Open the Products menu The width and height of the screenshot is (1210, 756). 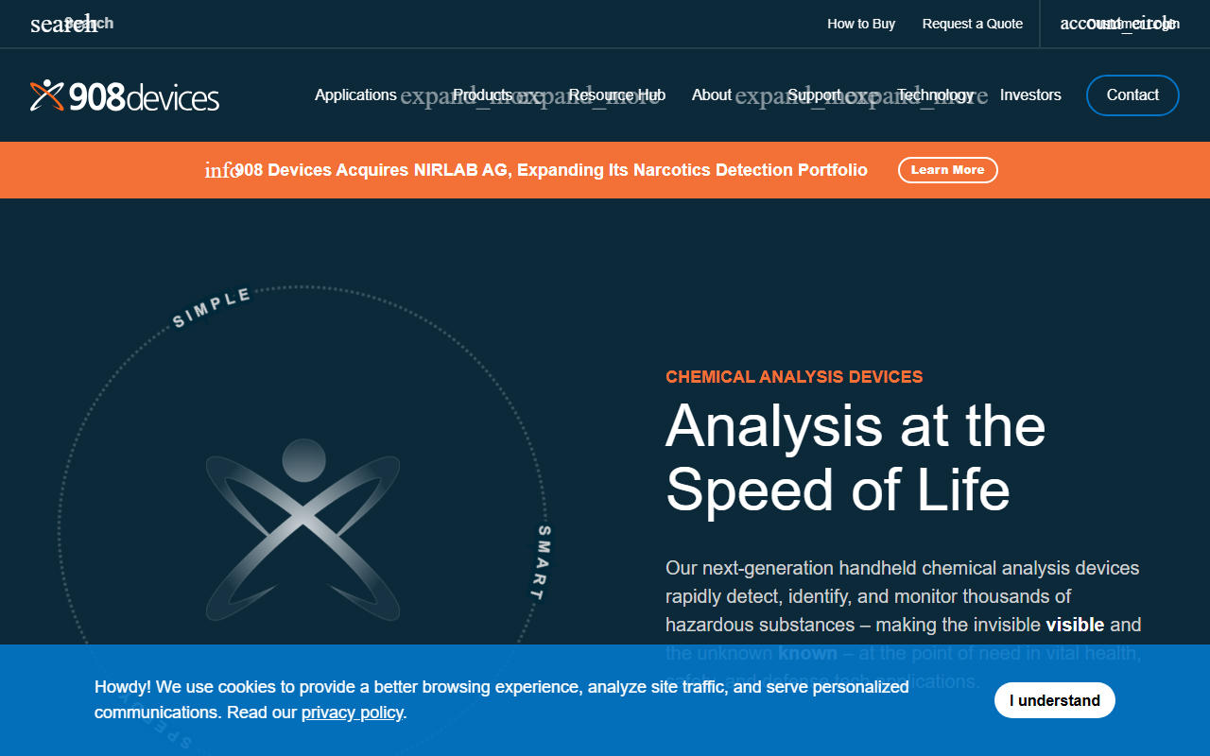tap(482, 95)
